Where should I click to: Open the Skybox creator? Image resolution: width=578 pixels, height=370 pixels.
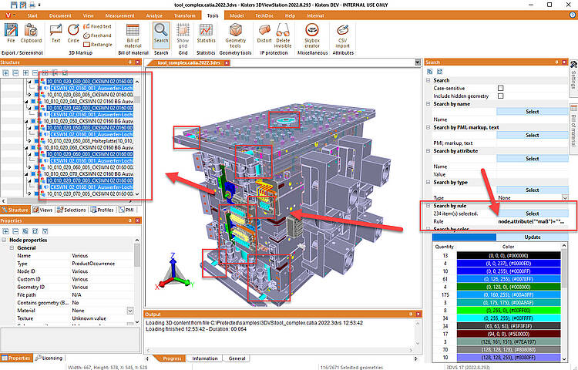tap(312, 35)
